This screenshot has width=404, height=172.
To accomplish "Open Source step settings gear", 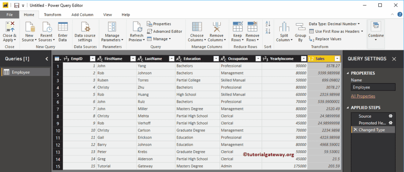I will (x=391, y=116).
